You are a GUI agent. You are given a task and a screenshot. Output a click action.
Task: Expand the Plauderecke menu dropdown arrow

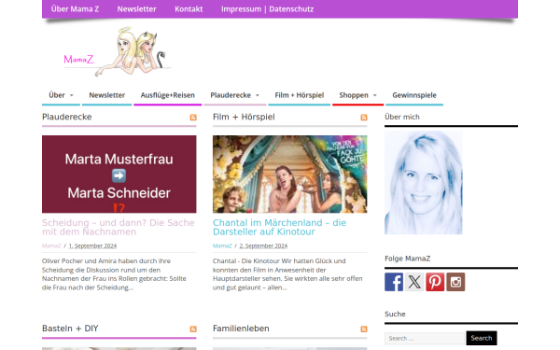click(x=258, y=95)
